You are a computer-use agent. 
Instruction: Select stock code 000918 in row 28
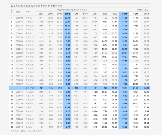click(x=19, y=127)
